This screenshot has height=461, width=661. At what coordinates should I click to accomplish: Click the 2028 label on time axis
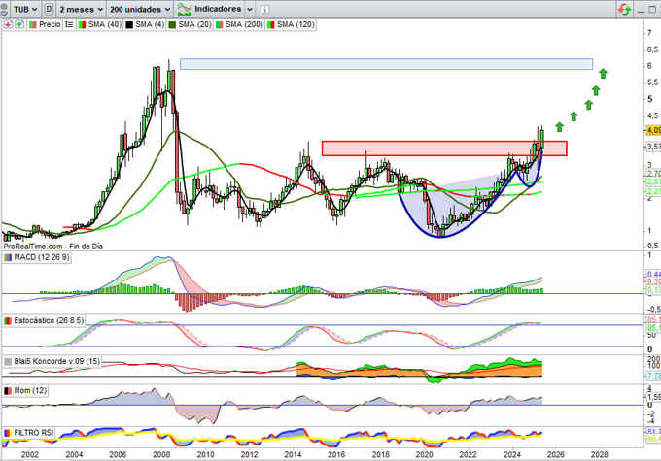click(x=600, y=454)
